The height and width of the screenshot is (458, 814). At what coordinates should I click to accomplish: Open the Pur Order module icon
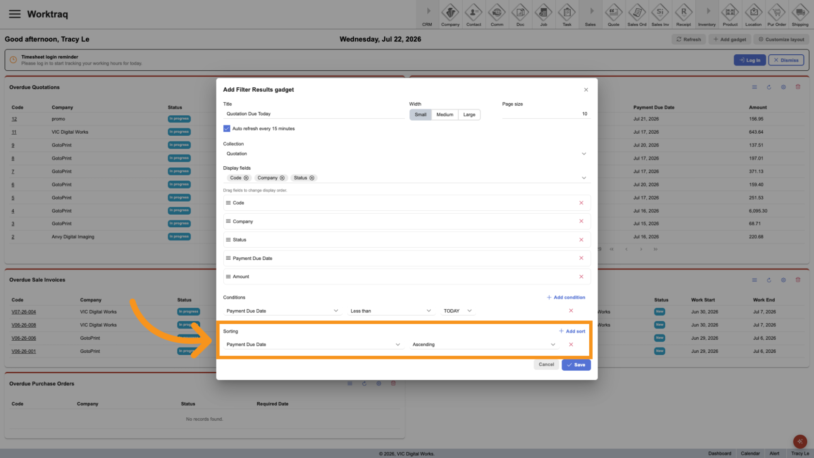(777, 15)
